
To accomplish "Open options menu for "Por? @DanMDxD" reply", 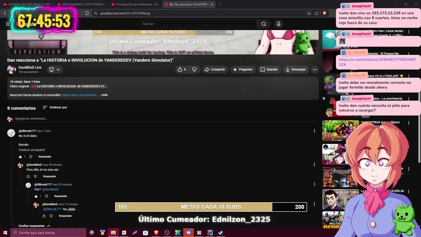I will (314, 184).
